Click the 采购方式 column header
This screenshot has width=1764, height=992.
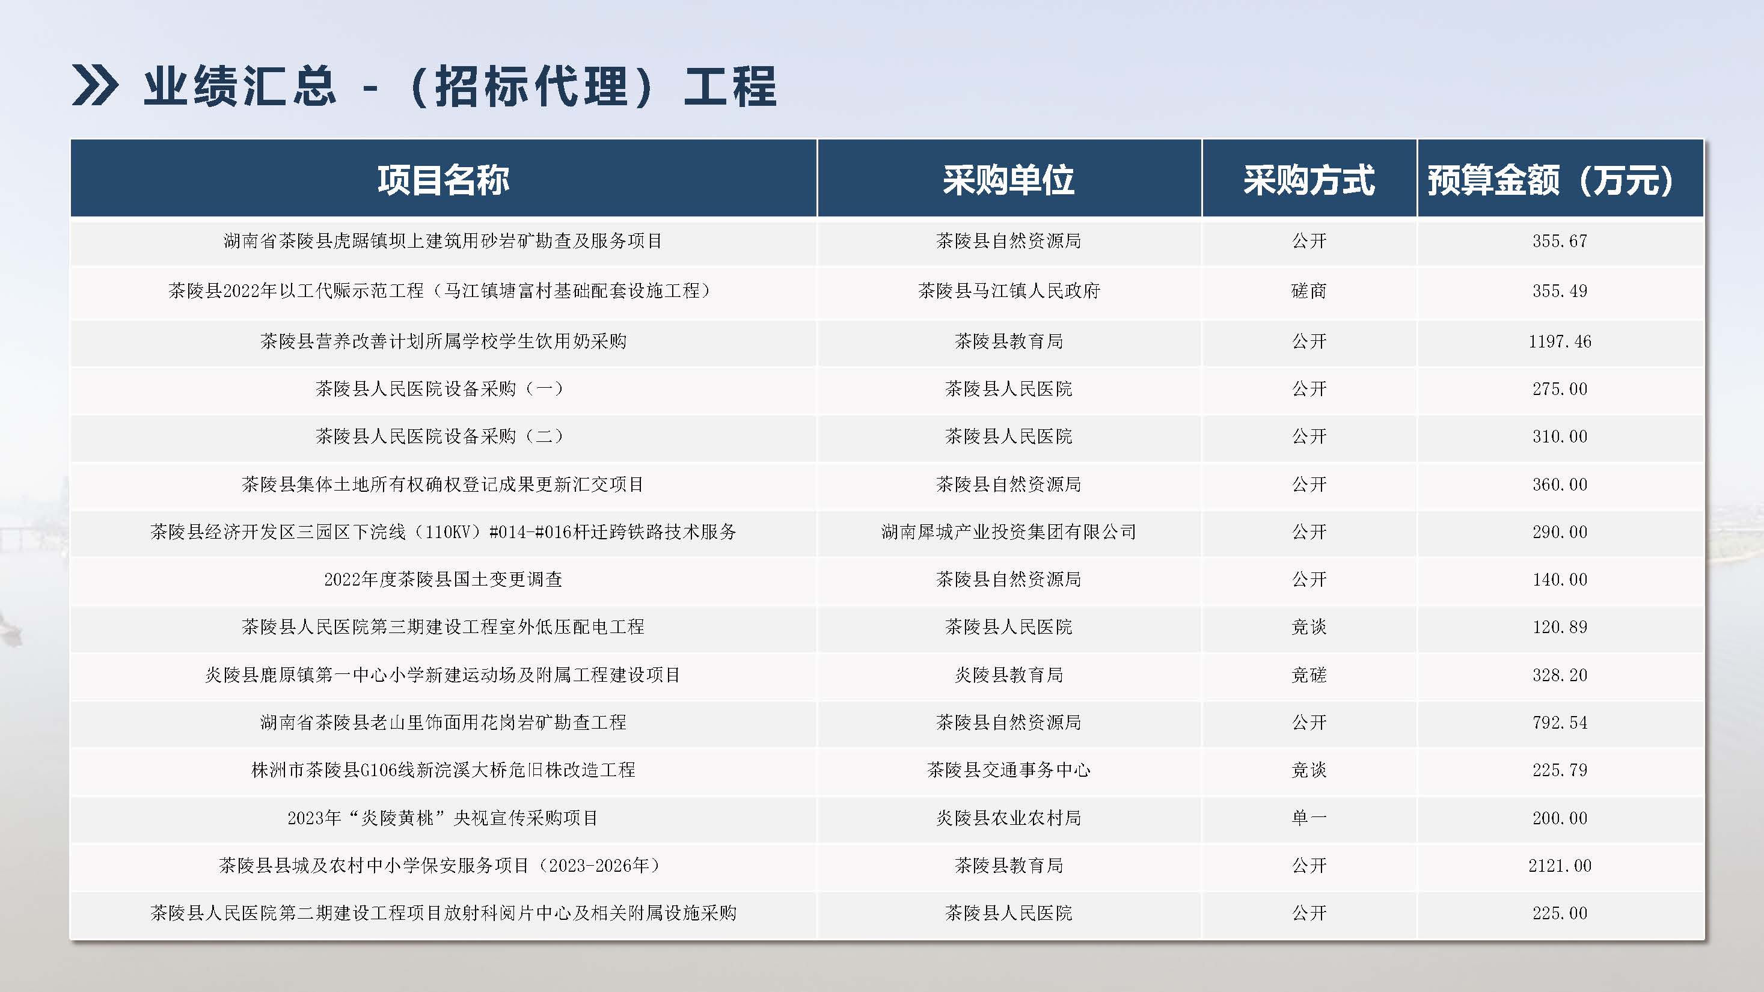[1309, 180]
